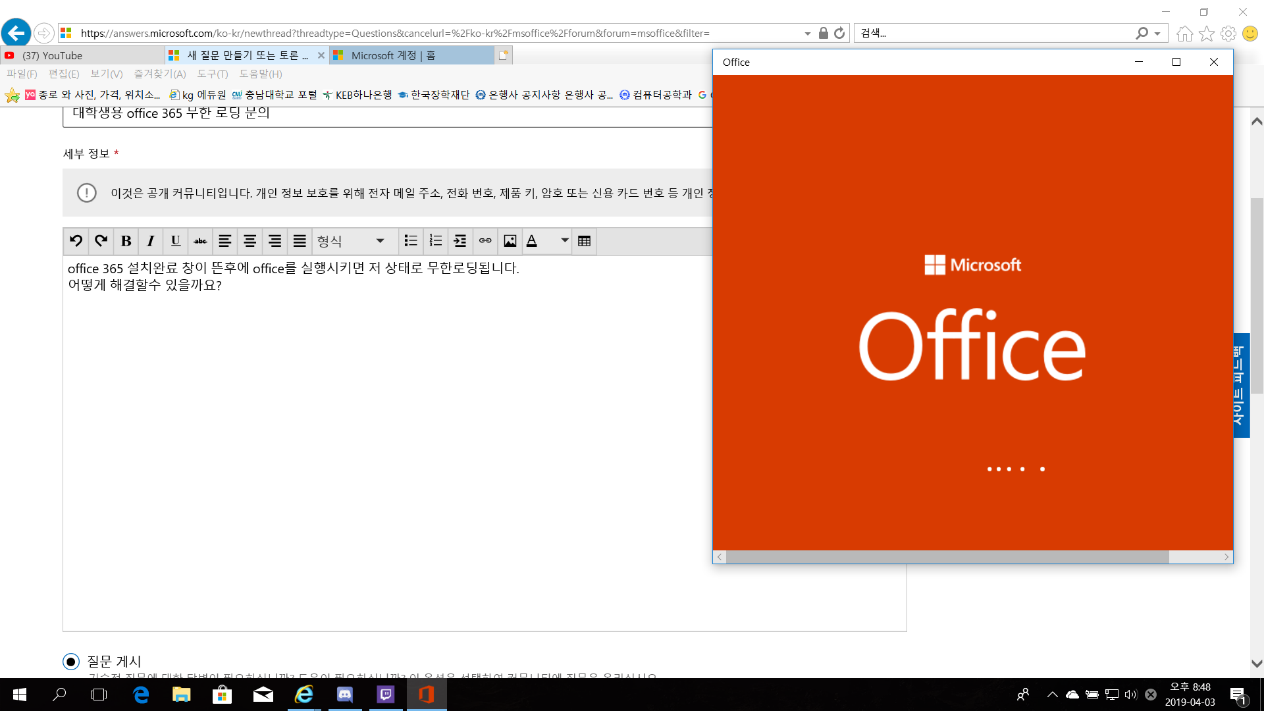Apply italic formatting
Image resolution: width=1264 pixels, height=711 pixels.
[x=150, y=241]
